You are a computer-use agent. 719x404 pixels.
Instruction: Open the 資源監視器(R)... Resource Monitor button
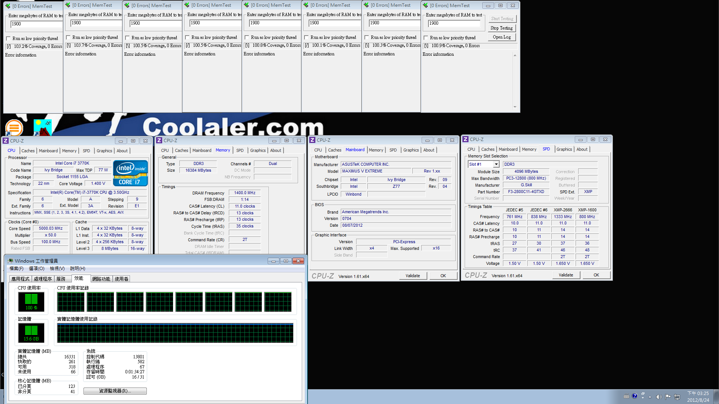coord(115,391)
